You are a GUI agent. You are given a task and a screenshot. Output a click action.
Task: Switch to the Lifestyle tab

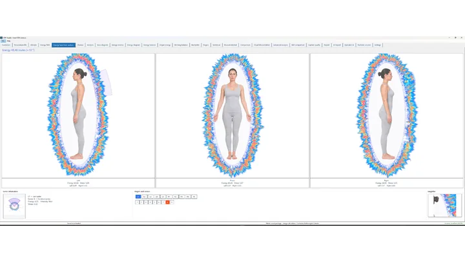pos(34,45)
